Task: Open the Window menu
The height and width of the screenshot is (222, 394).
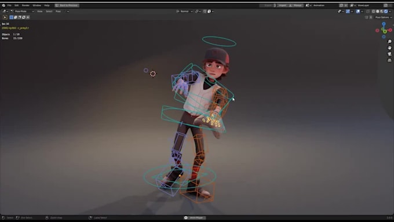Action: tap(37, 5)
